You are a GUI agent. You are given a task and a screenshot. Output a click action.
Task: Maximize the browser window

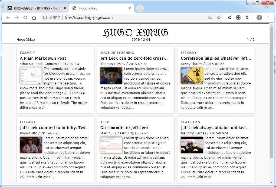[x=258, y=3]
